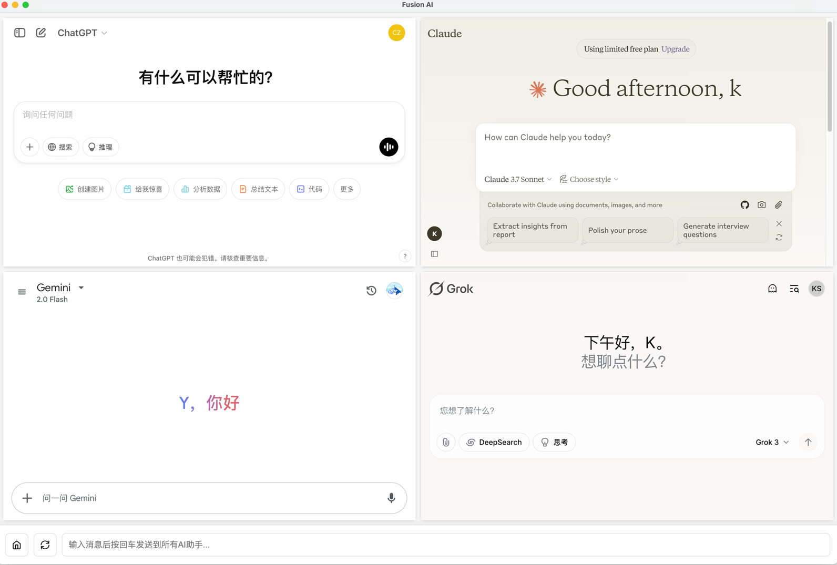
Task: Focus the 问一问 Gemini input
Action: pos(209,498)
